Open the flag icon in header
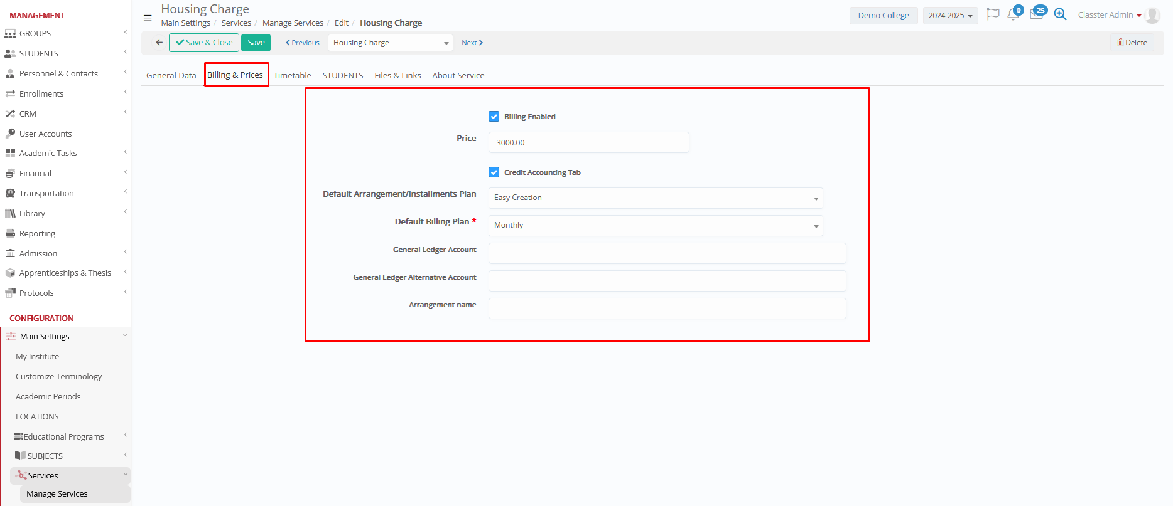1173x506 pixels. pyautogui.click(x=993, y=14)
